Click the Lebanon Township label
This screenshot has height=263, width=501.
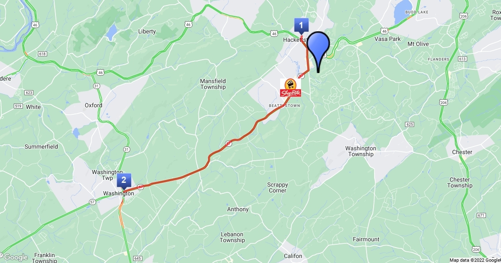click(x=232, y=237)
